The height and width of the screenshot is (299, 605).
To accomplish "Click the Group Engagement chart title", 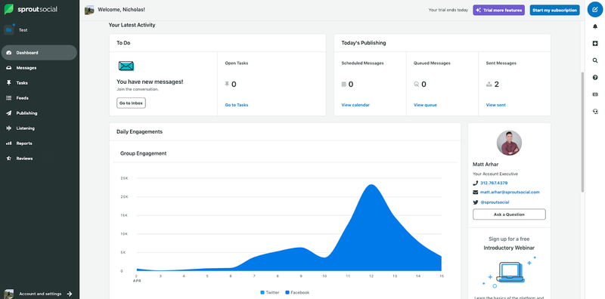I will pyautogui.click(x=143, y=153).
